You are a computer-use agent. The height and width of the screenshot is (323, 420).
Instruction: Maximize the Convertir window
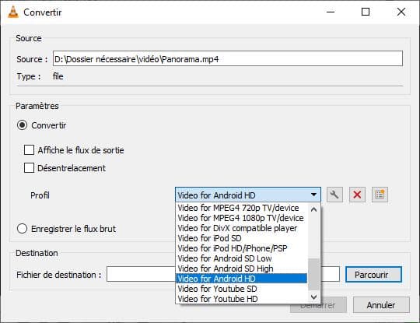[366, 12]
